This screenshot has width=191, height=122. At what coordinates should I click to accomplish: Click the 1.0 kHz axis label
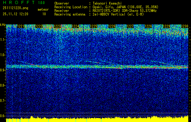pos(3,55)
